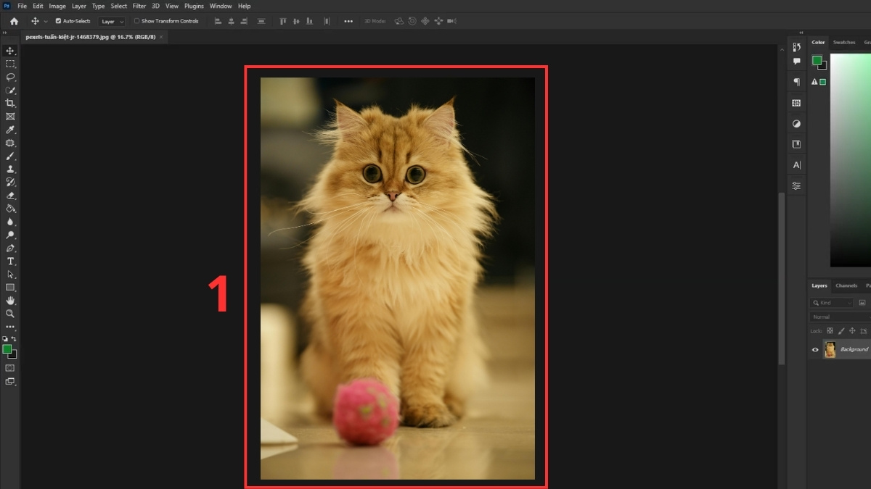Toggle lock transparent pixels in Layers
Viewport: 871px width, 489px height.
coord(830,330)
